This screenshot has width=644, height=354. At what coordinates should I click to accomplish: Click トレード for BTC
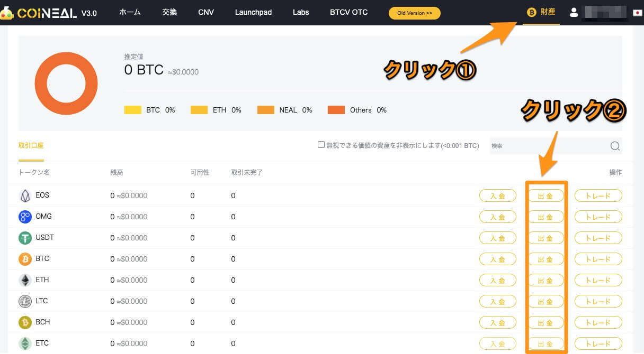pyautogui.click(x=598, y=259)
